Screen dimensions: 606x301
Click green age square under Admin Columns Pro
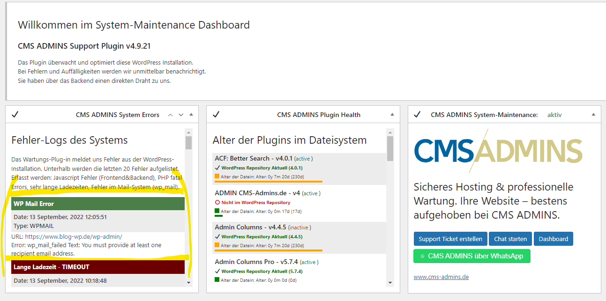pos(217,280)
